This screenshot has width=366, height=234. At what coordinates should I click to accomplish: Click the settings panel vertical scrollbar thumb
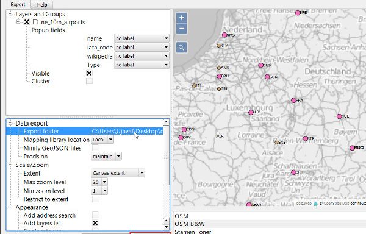click(x=166, y=155)
